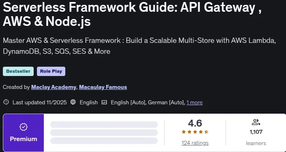Click the 4.6 rating score
Viewport: 286px width, 152px height.
point(195,123)
